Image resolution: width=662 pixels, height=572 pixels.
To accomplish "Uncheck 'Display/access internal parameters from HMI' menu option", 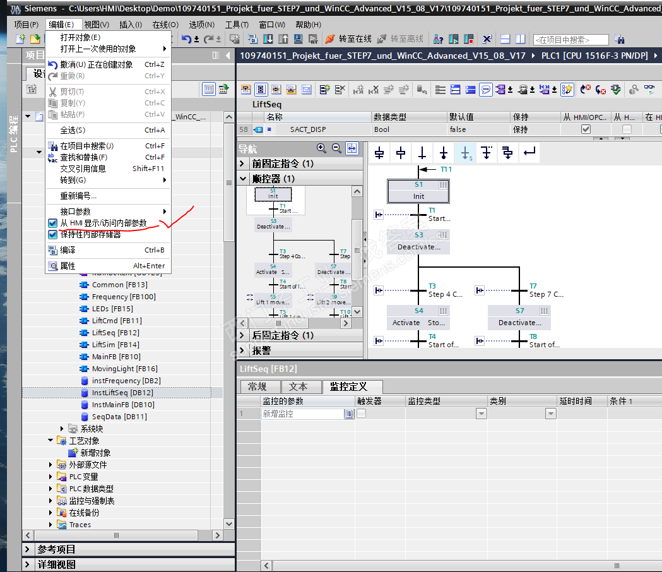I will coord(103,223).
